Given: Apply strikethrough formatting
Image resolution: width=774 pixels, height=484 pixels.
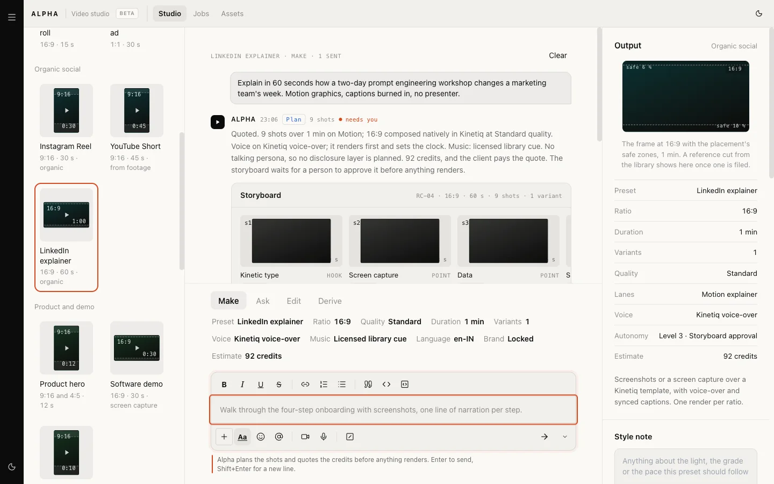Looking at the screenshot, I should click(x=279, y=385).
